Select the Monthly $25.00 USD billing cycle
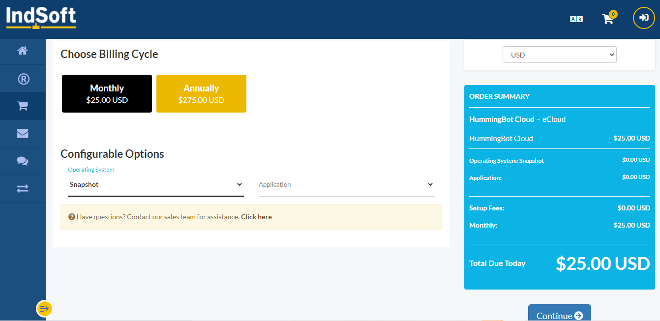660x321 pixels. pos(107,93)
